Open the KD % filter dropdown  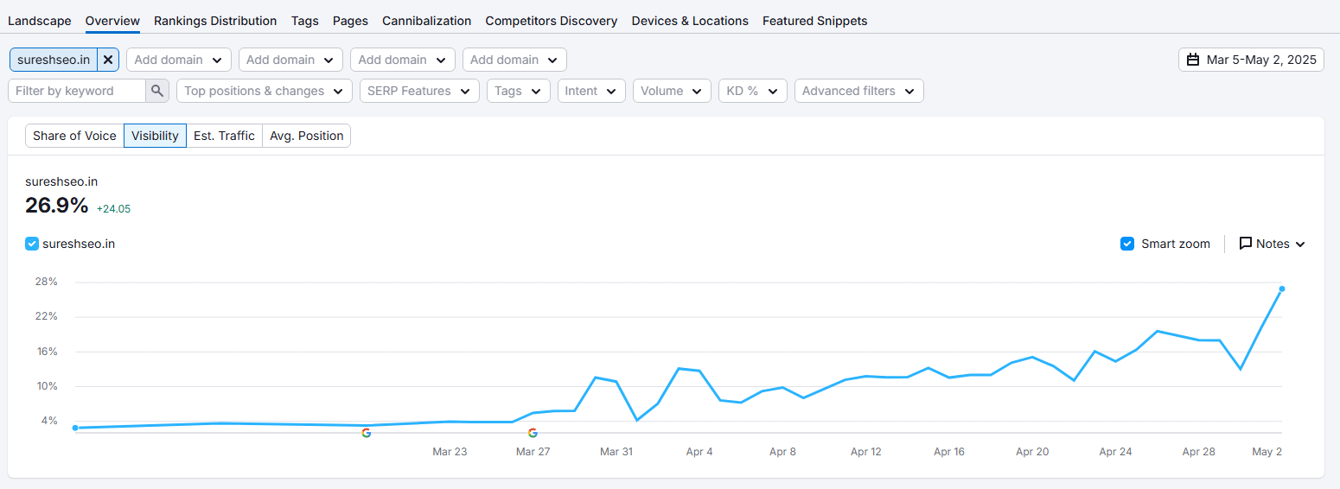tap(752, 91)
